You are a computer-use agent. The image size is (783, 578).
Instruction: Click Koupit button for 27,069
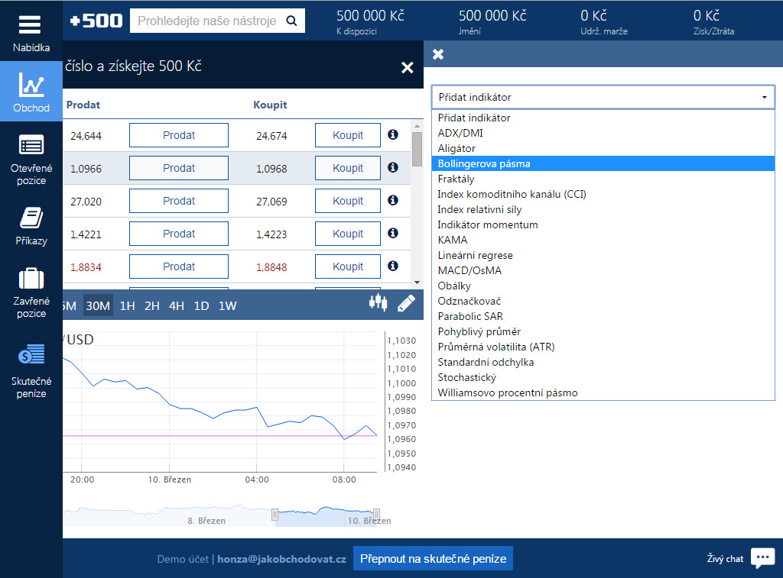(348, 201)
